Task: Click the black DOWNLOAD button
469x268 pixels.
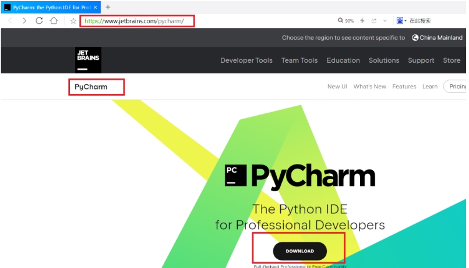Action: [x=299, y=251]
